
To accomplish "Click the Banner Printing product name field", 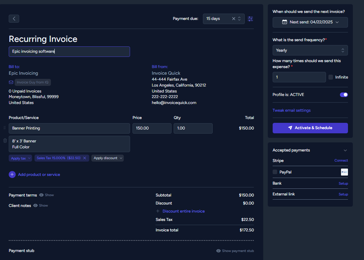I will 69,128.
